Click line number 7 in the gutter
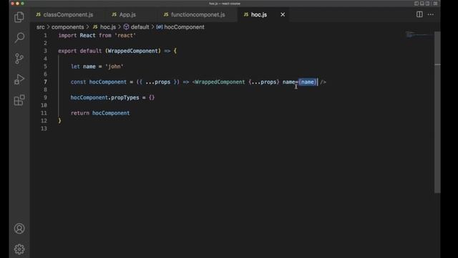Screen dimensions: 458x258 45,82
